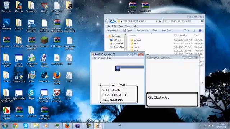Screen dimensions: 230x129
Task: Open the Explorer Tools menu
Action: click(x=128, y=26)
